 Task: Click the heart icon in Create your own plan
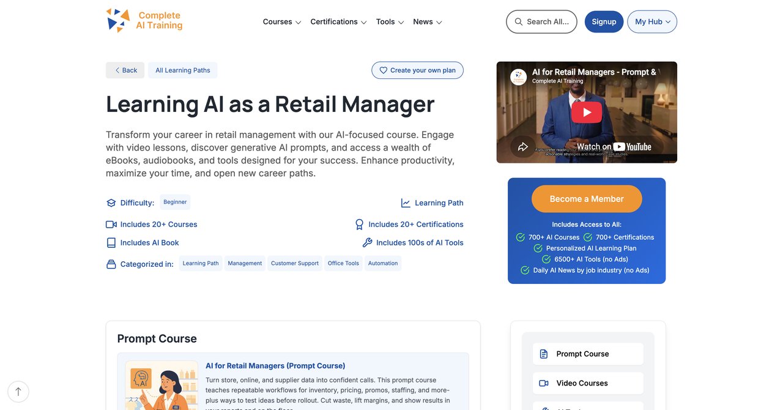[384, 70]
